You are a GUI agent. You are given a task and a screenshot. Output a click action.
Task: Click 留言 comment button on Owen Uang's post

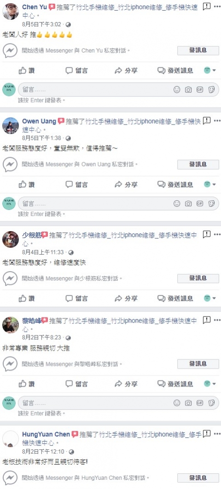pos(76,185)
